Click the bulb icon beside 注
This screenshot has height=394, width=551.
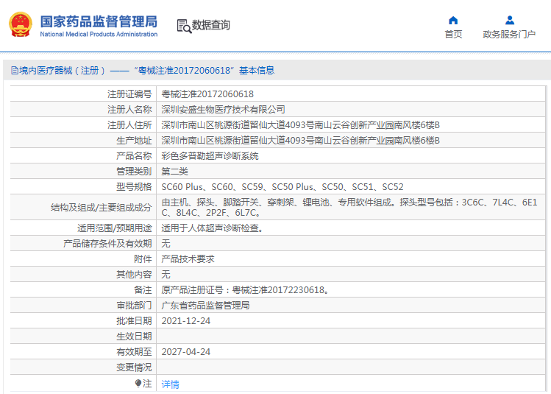[x=138, y=384]
